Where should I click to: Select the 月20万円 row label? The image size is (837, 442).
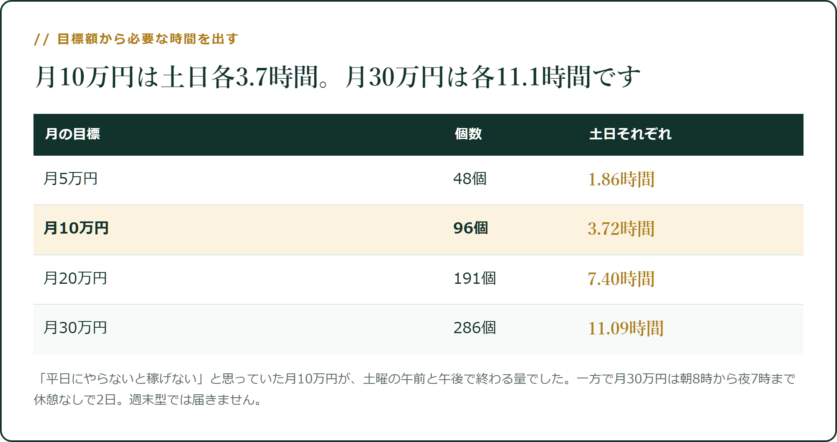coord(75,278)
